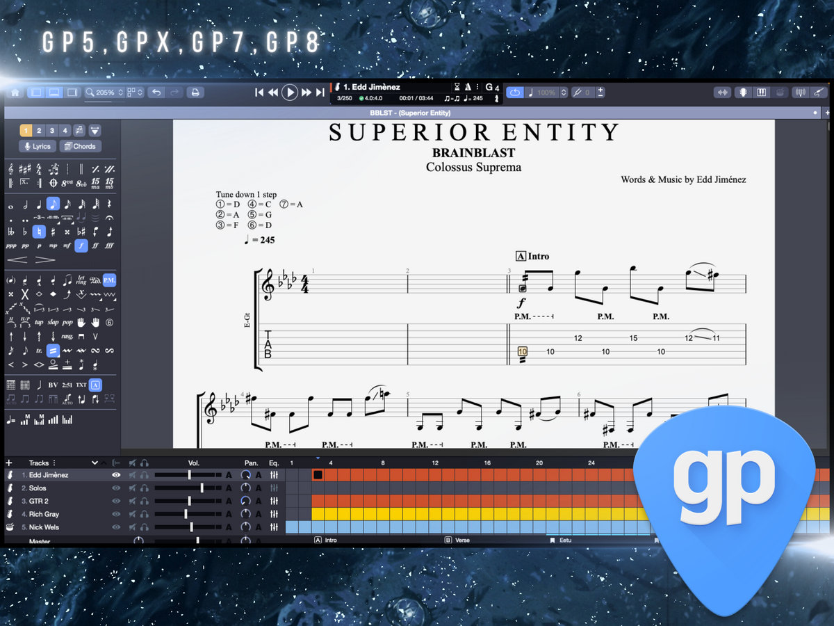834x626 pixels.
Task: Solo the GTR 2 track with headphones icon
Action: click(x=144, y=501)
